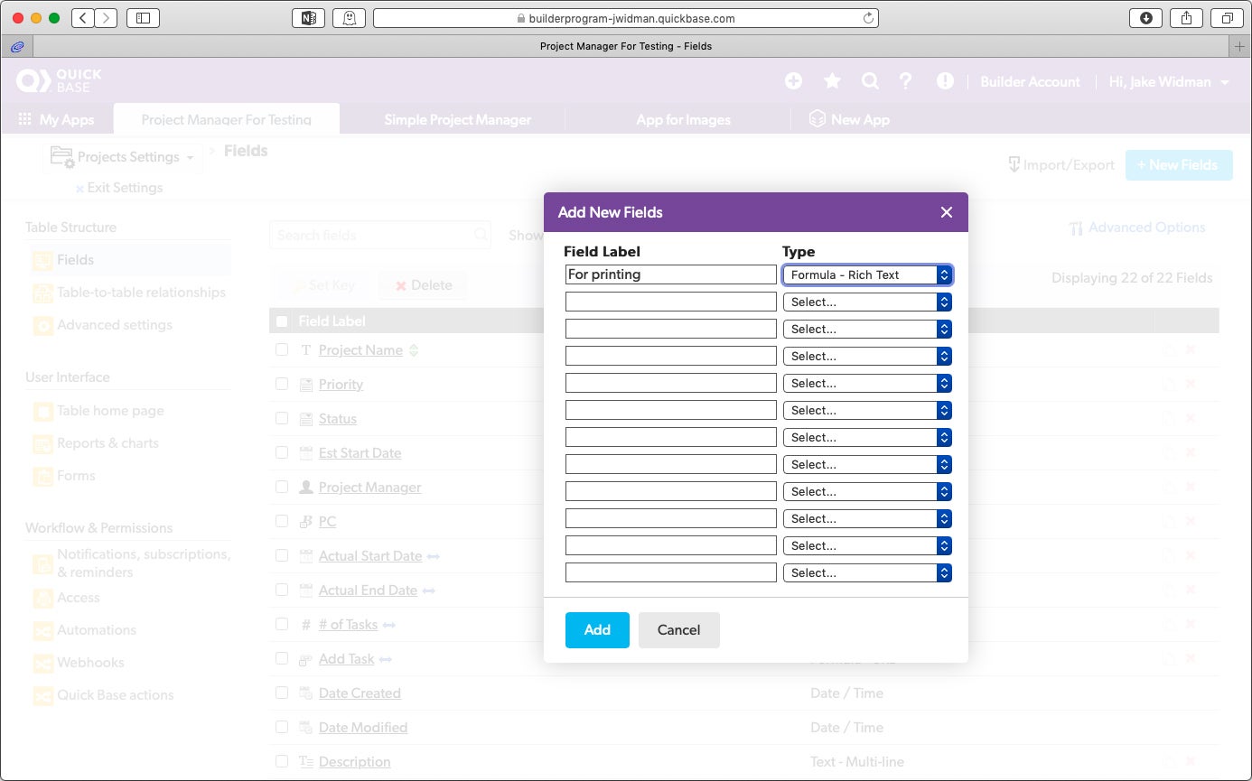Click the Forms sidebar icon
Screen dimensions: 1252x781
42,476
